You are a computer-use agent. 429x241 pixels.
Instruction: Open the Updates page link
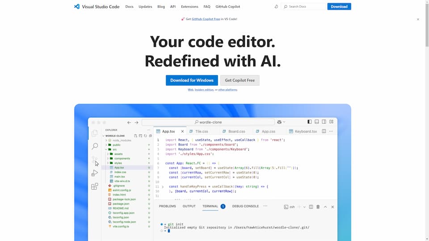(x=145, y=7)
